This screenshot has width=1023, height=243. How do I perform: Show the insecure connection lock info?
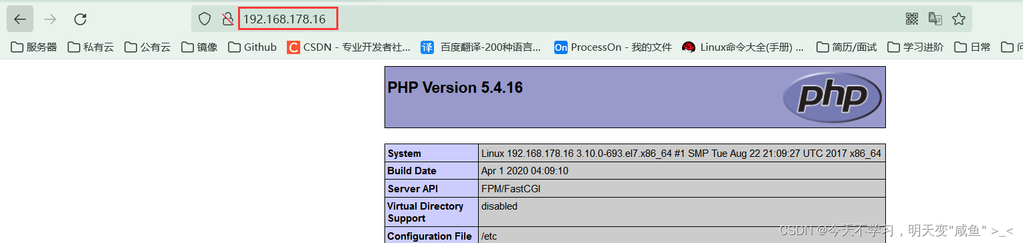(227, 19)
